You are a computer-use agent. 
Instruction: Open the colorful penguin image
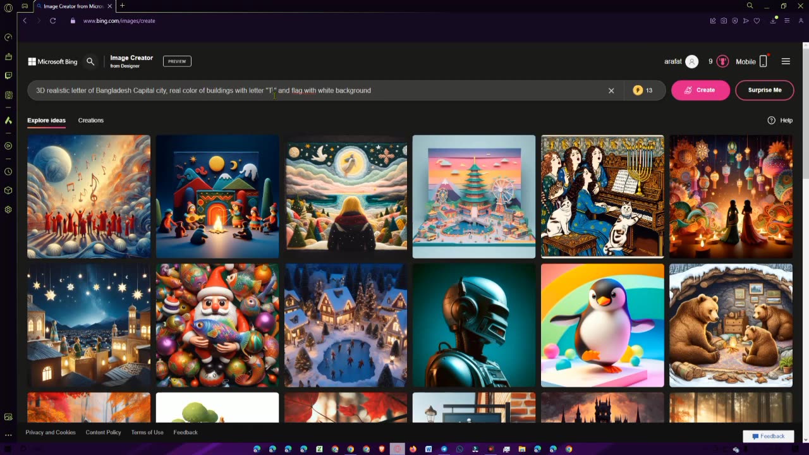(602, 325)
